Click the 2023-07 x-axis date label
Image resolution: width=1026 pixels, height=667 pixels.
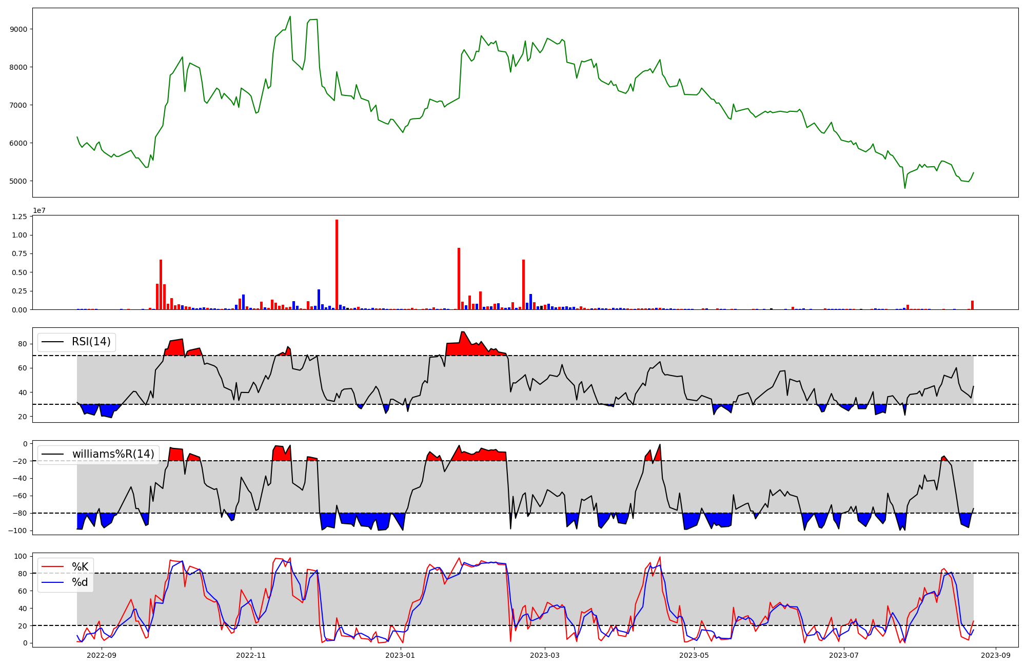pyautogui.click(x=843, y=655)
